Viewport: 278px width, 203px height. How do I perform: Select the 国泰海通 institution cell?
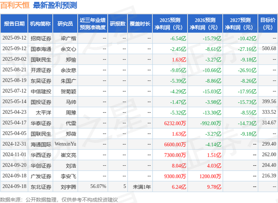[41, 49]
